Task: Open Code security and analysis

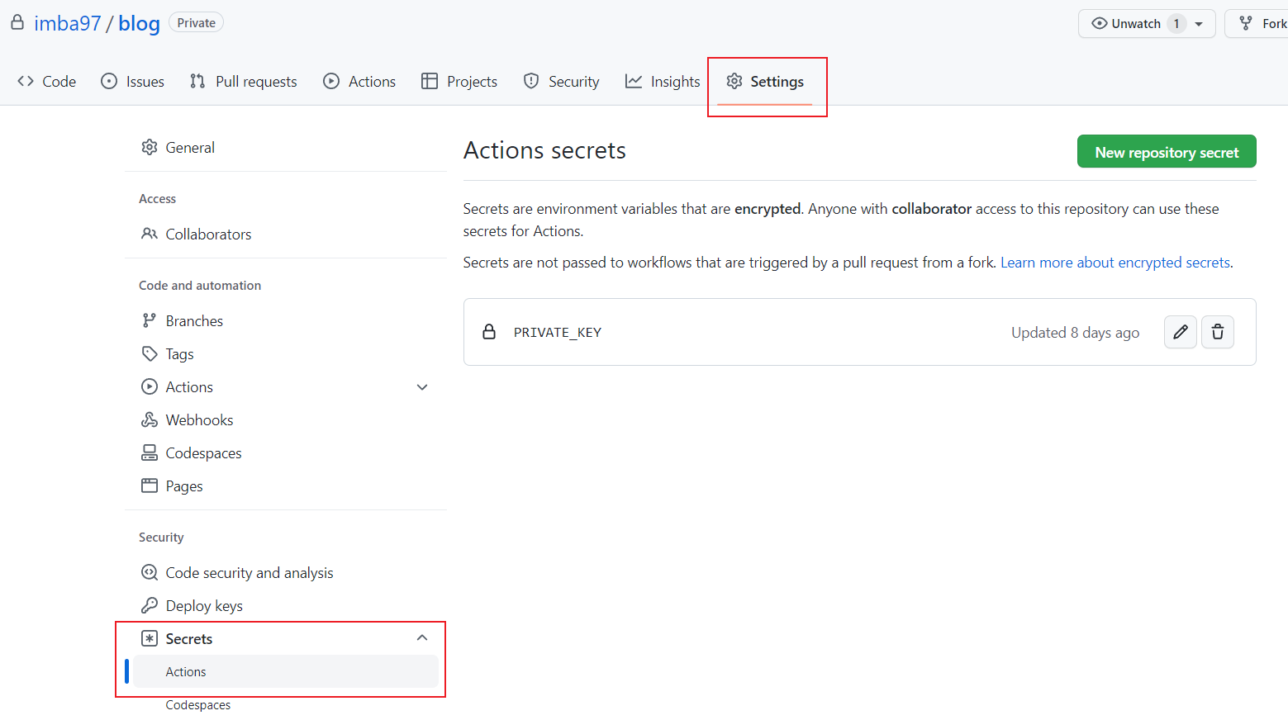Action: (x=249, y=573)
